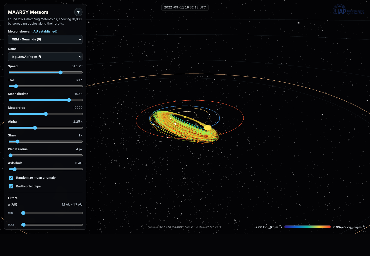Click the semi-major axis MAX filter slider

(52, 225)
